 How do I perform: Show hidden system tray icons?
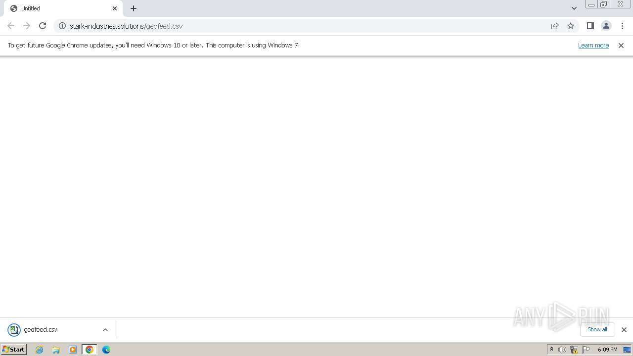pyautogui.click(x=551, y=350)
